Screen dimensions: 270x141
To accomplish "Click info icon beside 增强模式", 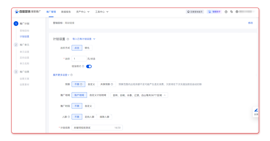I will click(x=83, y=66).
